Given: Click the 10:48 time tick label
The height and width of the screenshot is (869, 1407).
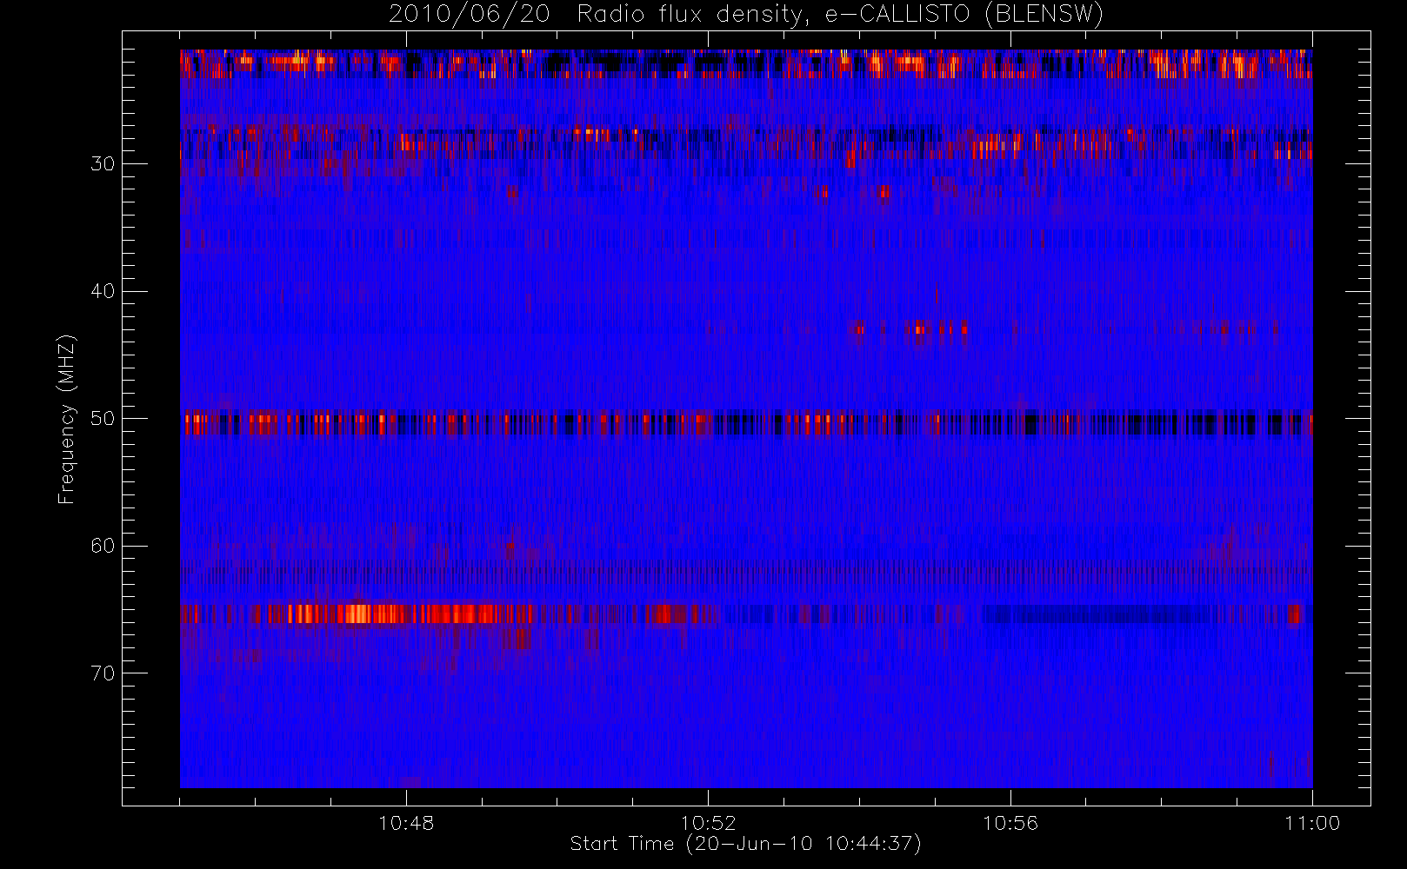Looking at the screenshot, I should [x=406, y=823].
